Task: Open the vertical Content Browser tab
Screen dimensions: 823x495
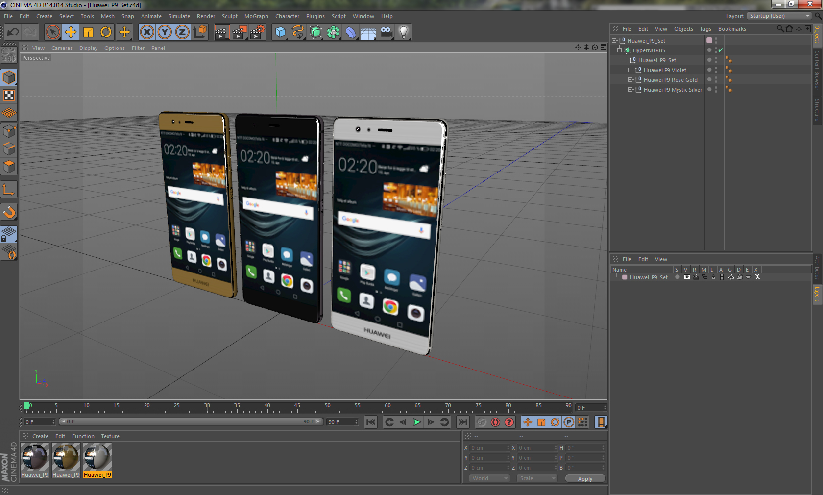Action: tap(817, 70)
